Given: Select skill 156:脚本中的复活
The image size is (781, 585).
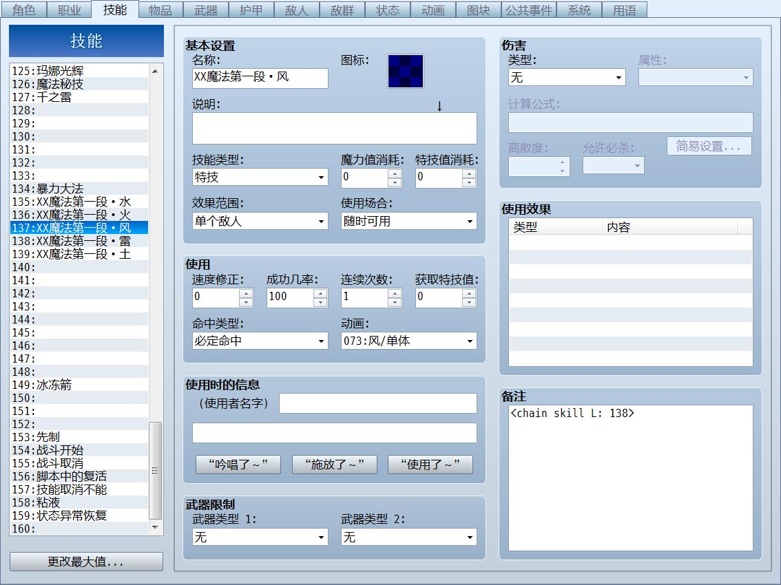Looking at the screenshot, I should coord(79,476).
